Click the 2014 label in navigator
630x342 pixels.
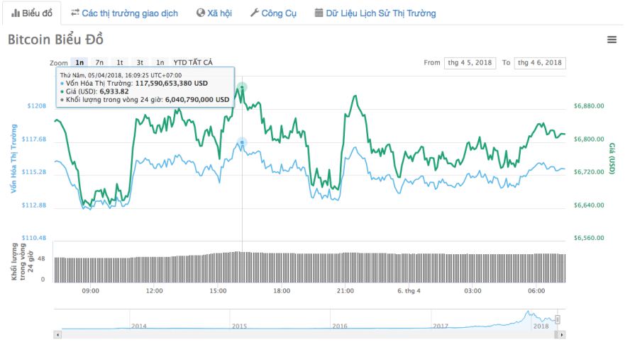[138, 326]
